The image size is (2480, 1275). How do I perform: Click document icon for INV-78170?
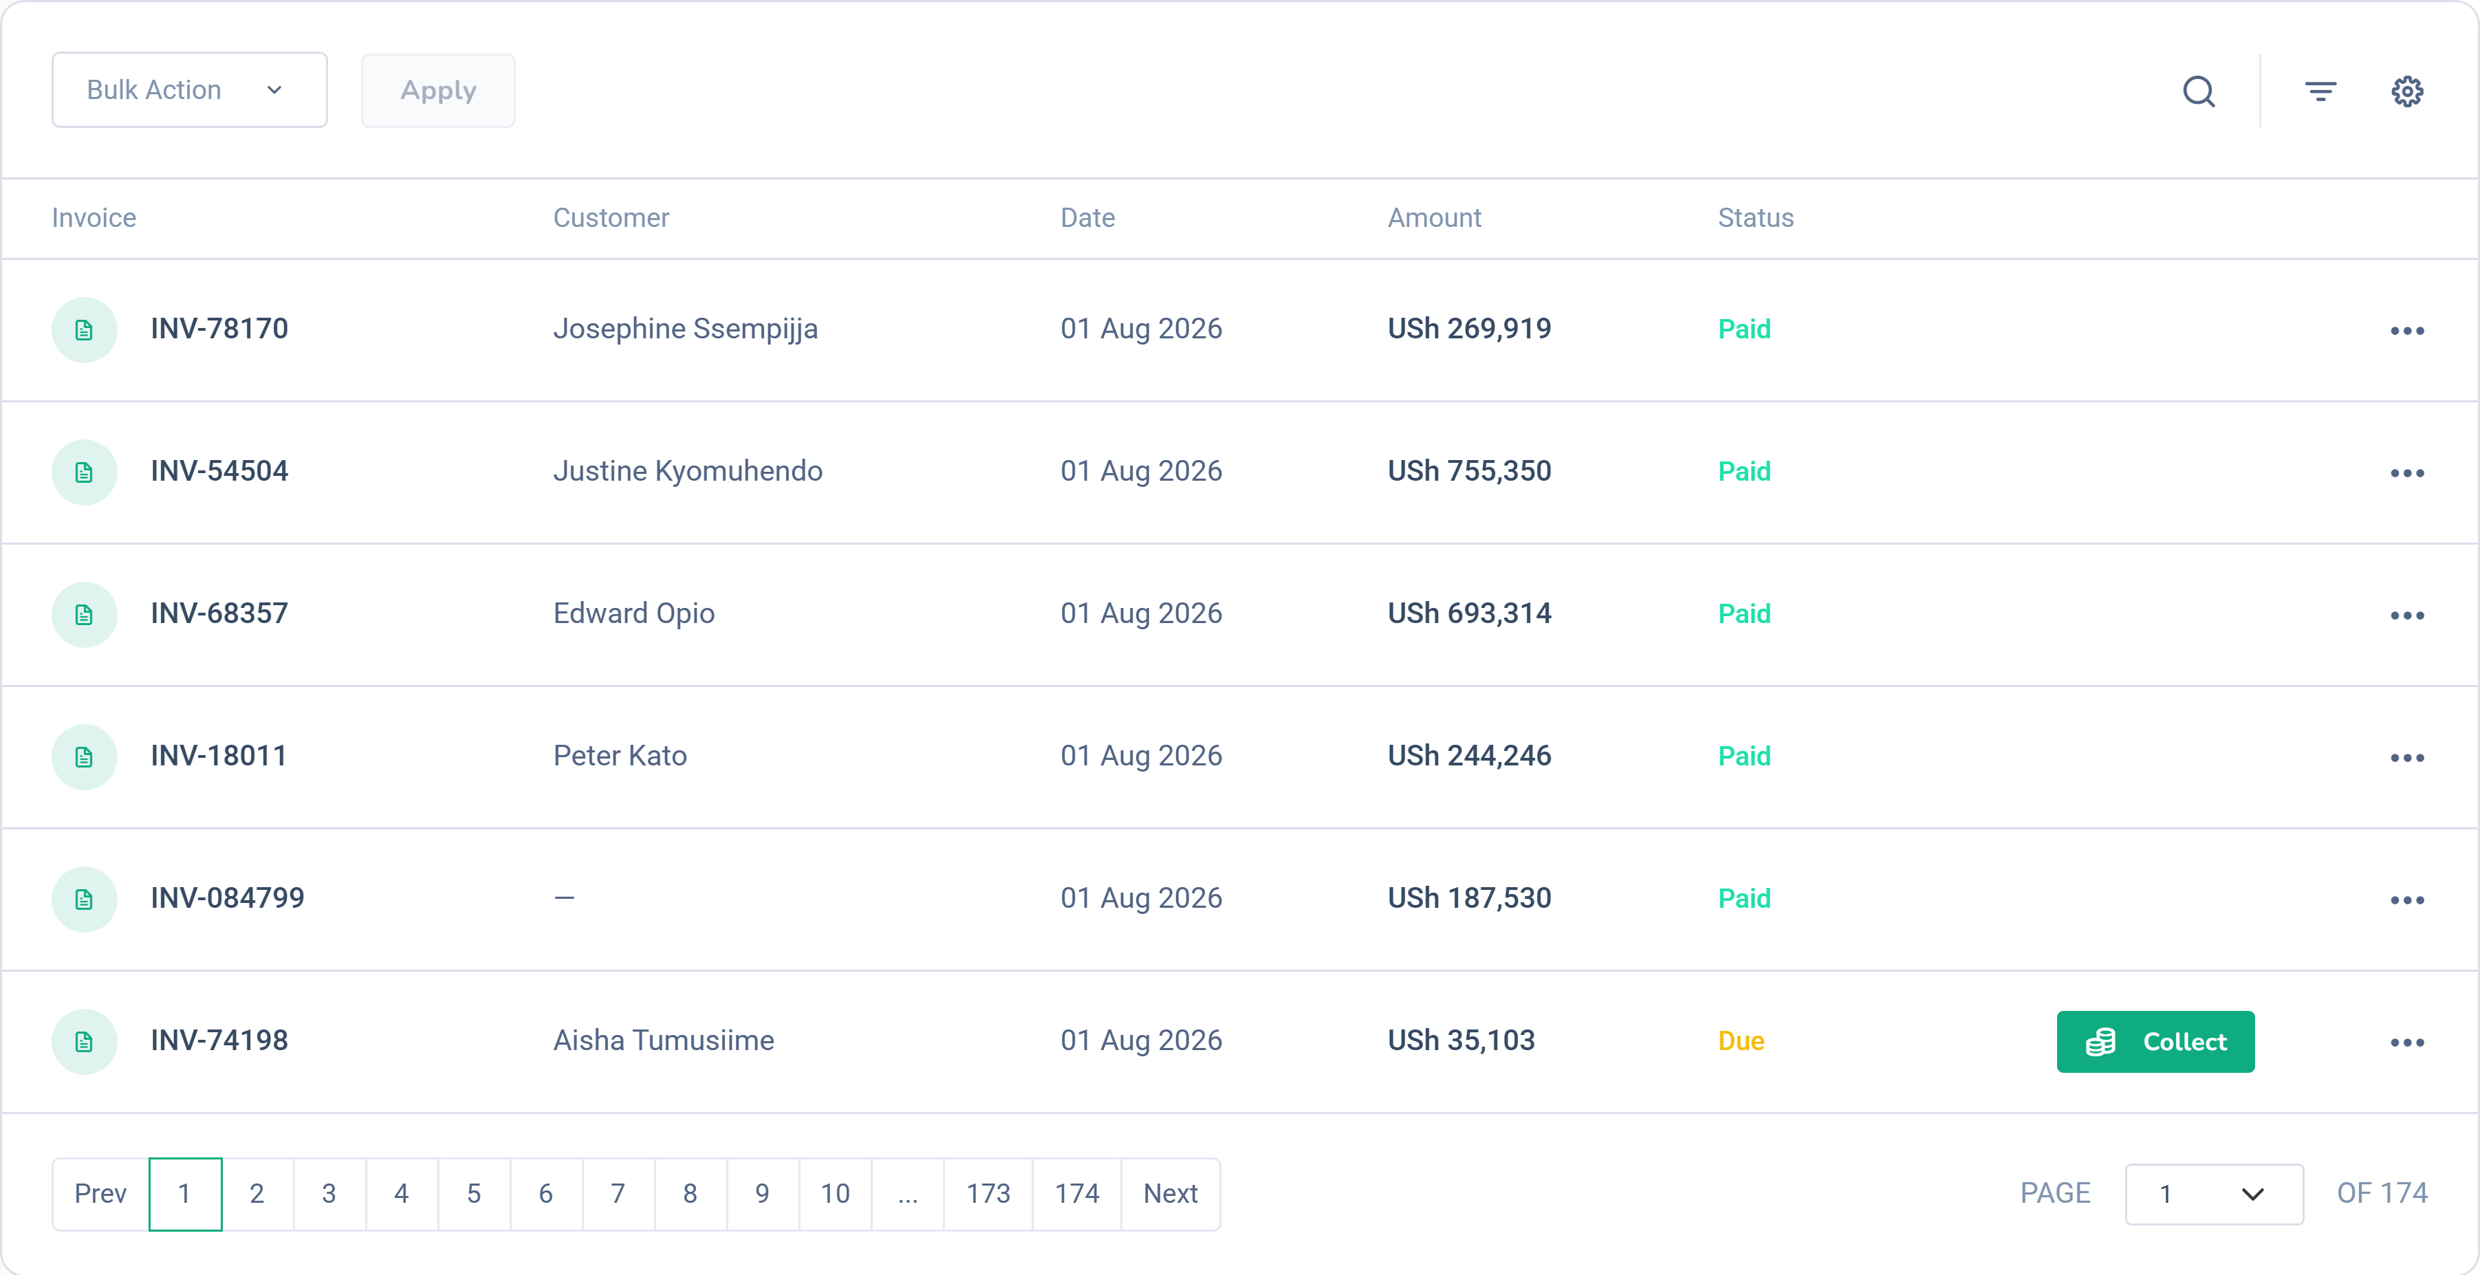click(85, 330)
